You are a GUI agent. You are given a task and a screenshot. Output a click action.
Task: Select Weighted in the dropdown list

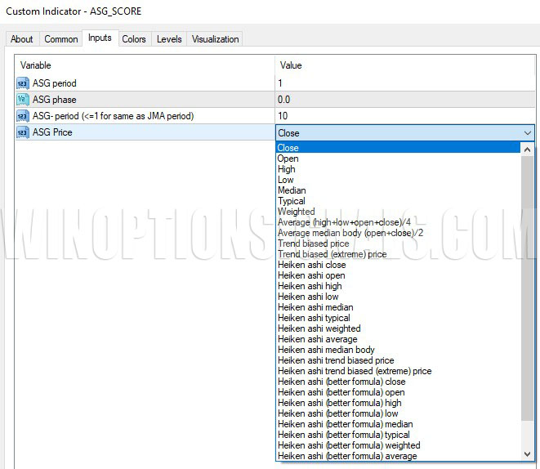(x=296, y=212)
